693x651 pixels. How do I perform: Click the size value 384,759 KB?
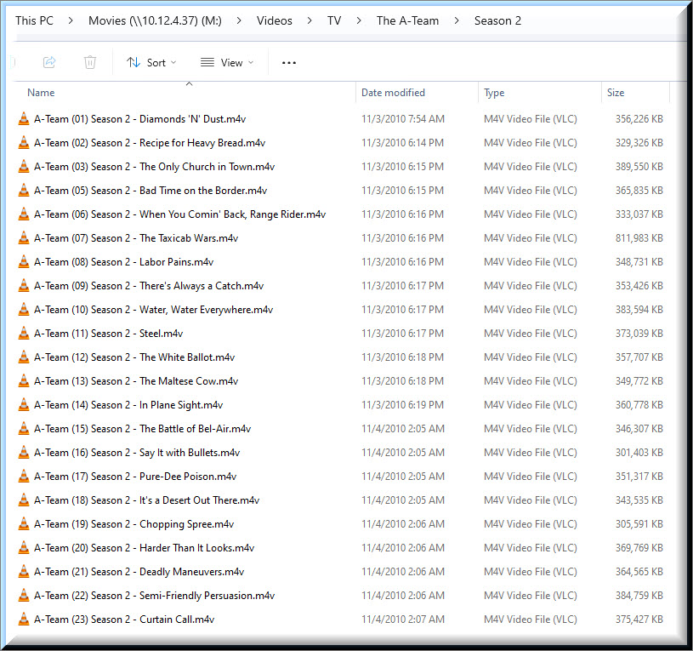click(639, 597)
